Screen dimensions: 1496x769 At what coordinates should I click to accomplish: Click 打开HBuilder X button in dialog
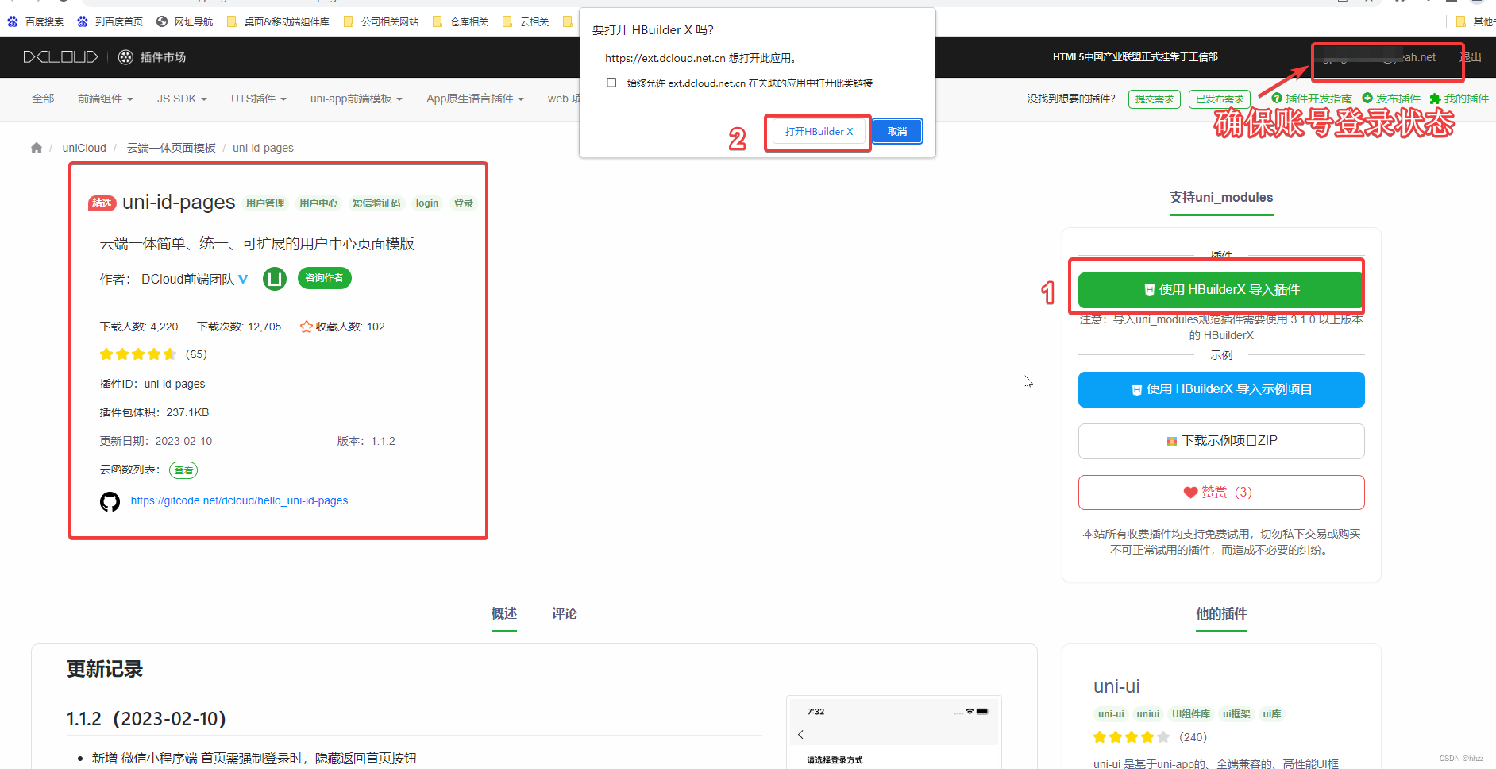819,132
